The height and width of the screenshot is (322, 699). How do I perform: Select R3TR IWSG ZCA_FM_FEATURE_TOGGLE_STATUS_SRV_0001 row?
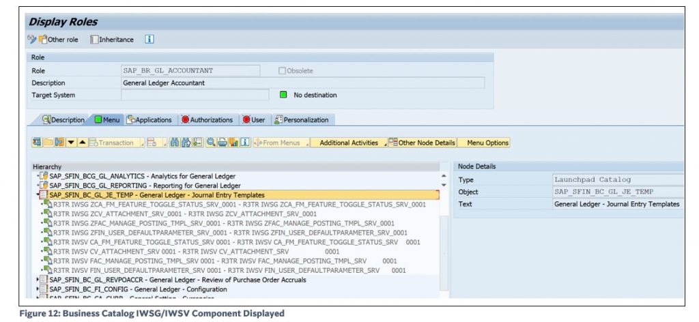[x=240, y=205]
